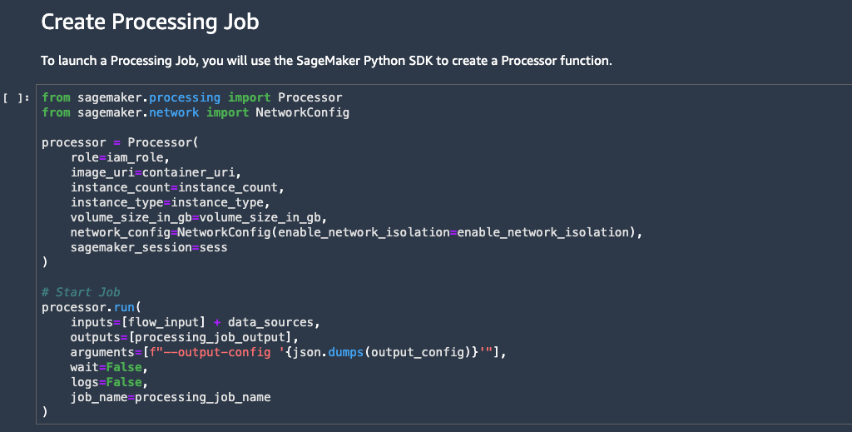The width and height of the screenshot is (852, 432).
Task: Click the False value after logs=
Action: click(124, 382)
